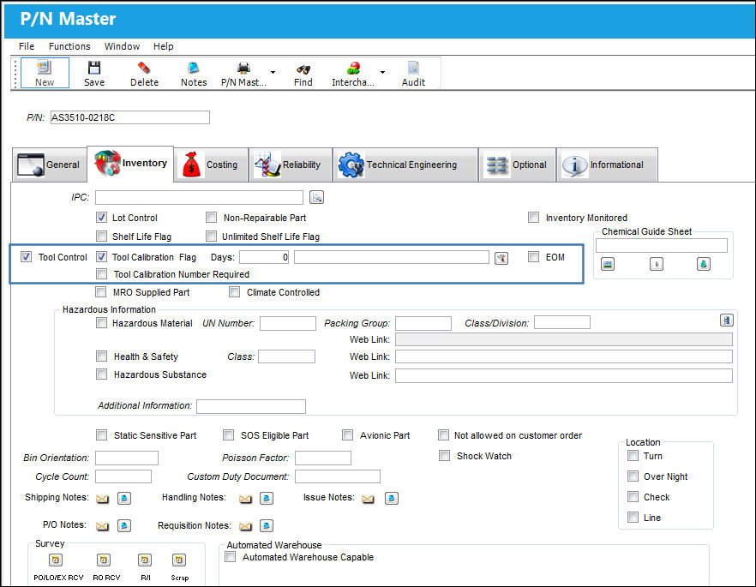Check the Over Night location checkbox
The width and height of the screenshot is (756, 587).
pos(633,476)
